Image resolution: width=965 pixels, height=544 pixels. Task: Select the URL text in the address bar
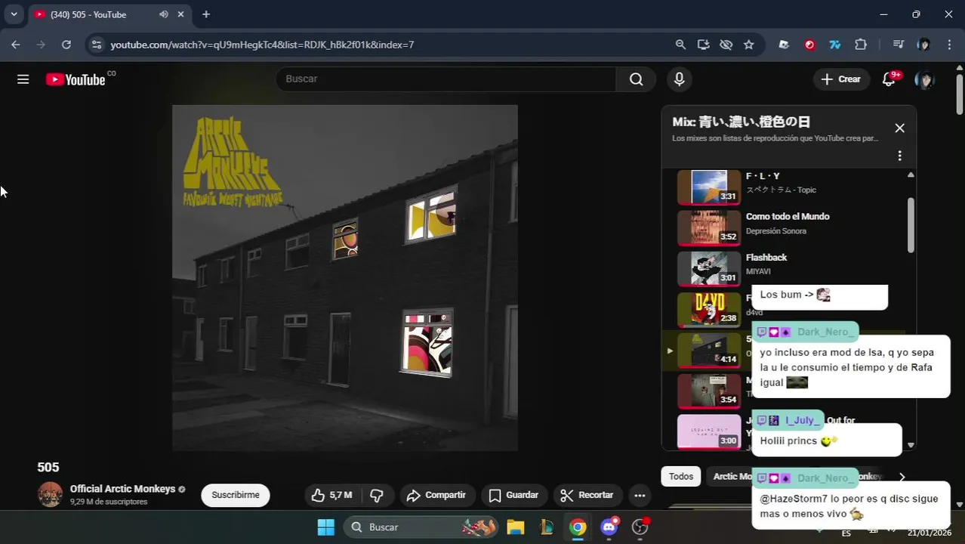pyautogui.click(x=262, y=45)
